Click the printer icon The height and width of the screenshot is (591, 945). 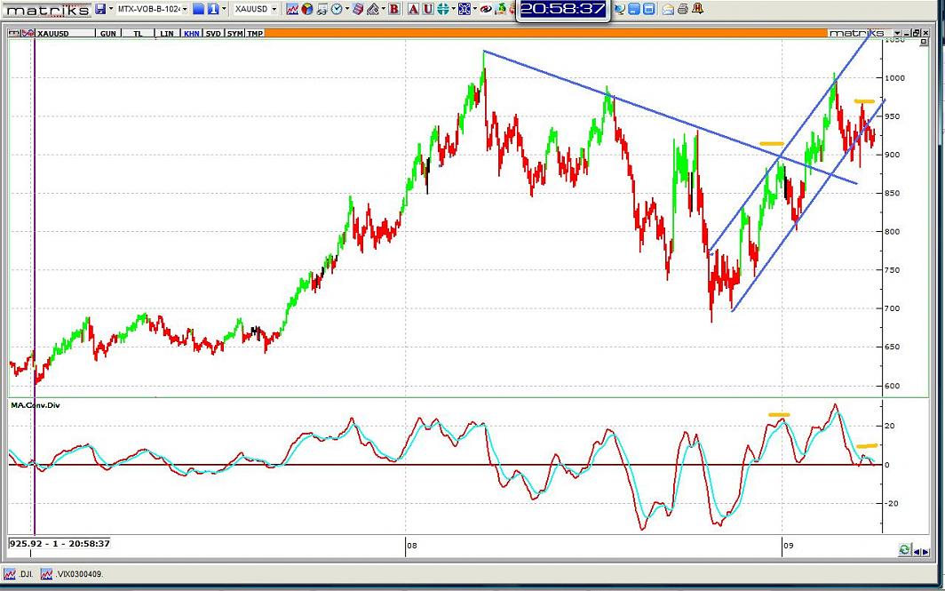682,9
